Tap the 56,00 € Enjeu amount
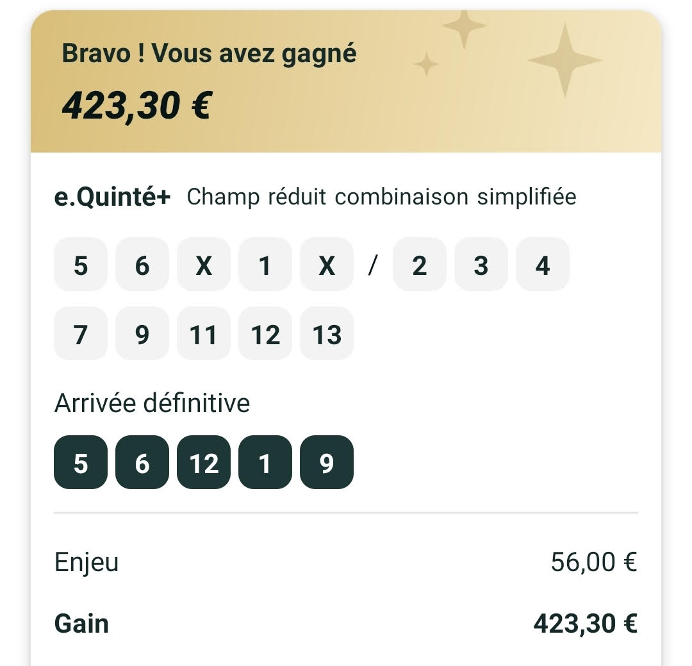The width and height of the screenshot is (692, 666). tap(593, 562)
